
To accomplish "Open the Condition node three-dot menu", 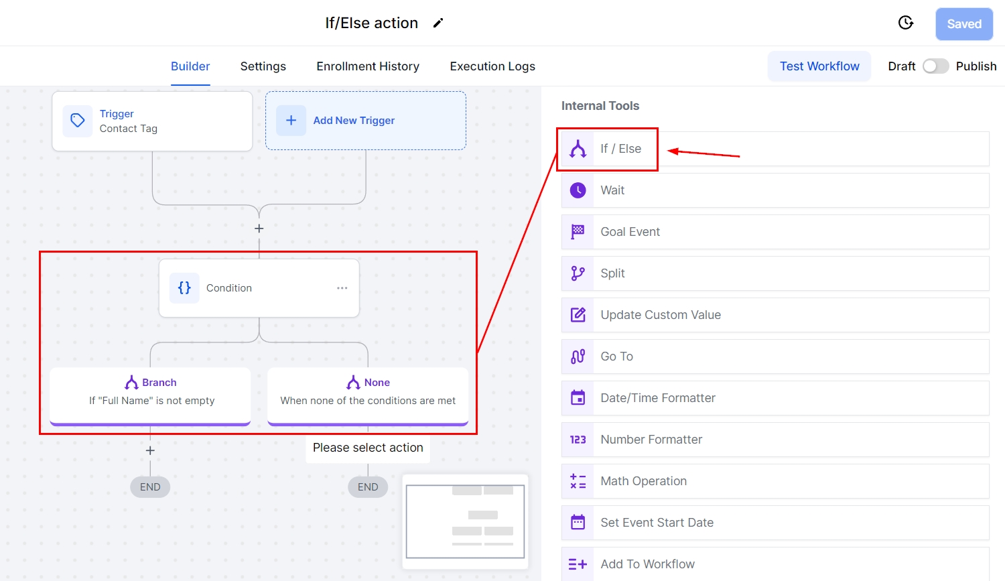I will 342,288.
